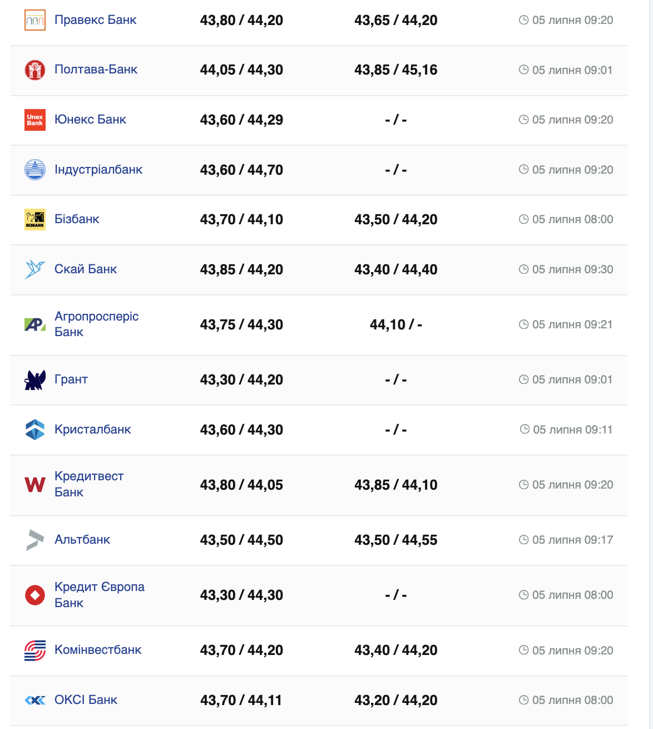Click the Комінвестбанк striped logo
The height and width of the screenshot is (729, 653).
(35, 651)
